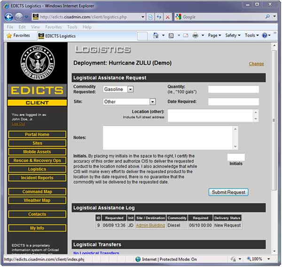Click the Admin Building link
Screen dimensions: 282x267
pos(150,226)
